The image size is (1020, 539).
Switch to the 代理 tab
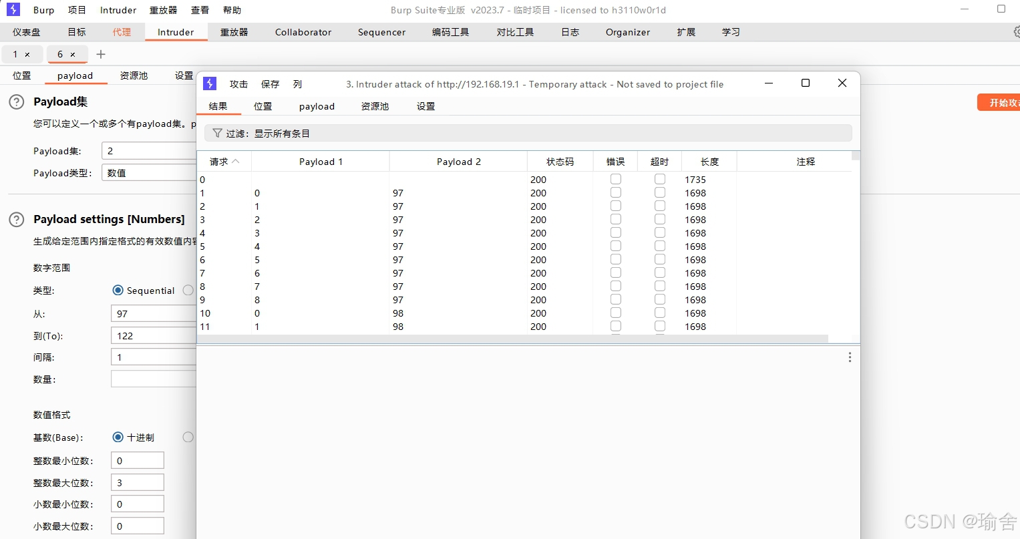click(x=122, y=32)
